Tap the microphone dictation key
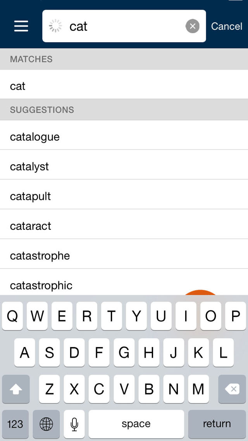Image resolution: width=248 pixels, height=441 pixels. (x=74, y=424)
